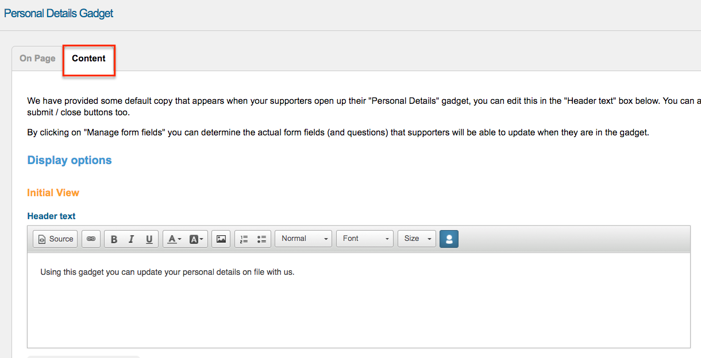The image size is (701, 358).
Task: Toggle italic formatting
Action: (131, 239)
